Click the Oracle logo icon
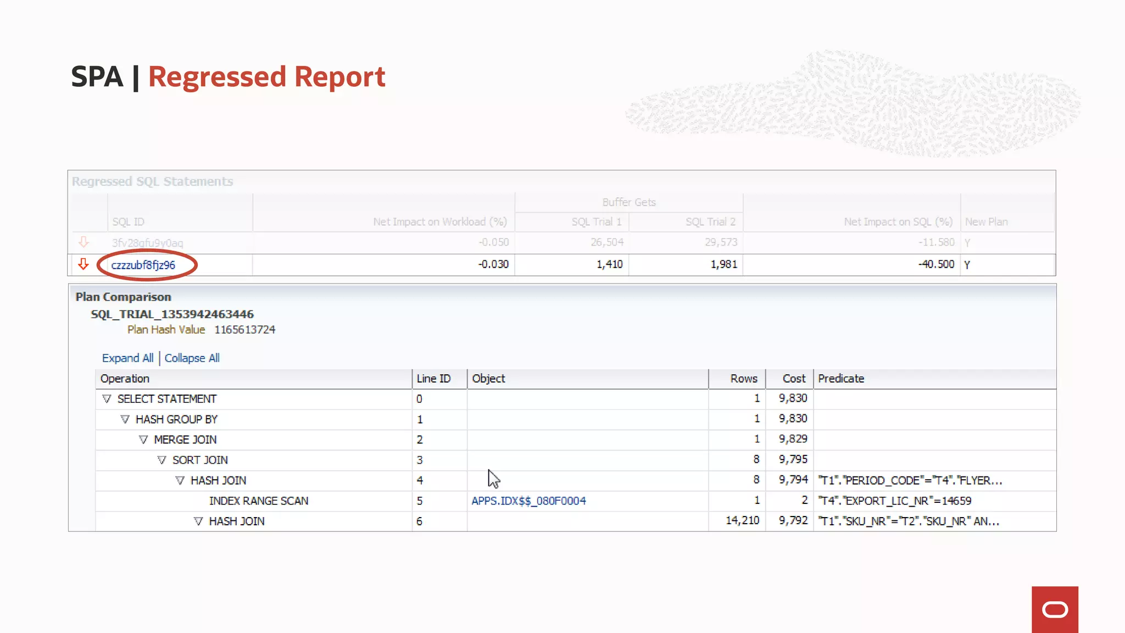The image size is (1125, 633). click(1055, 609)
